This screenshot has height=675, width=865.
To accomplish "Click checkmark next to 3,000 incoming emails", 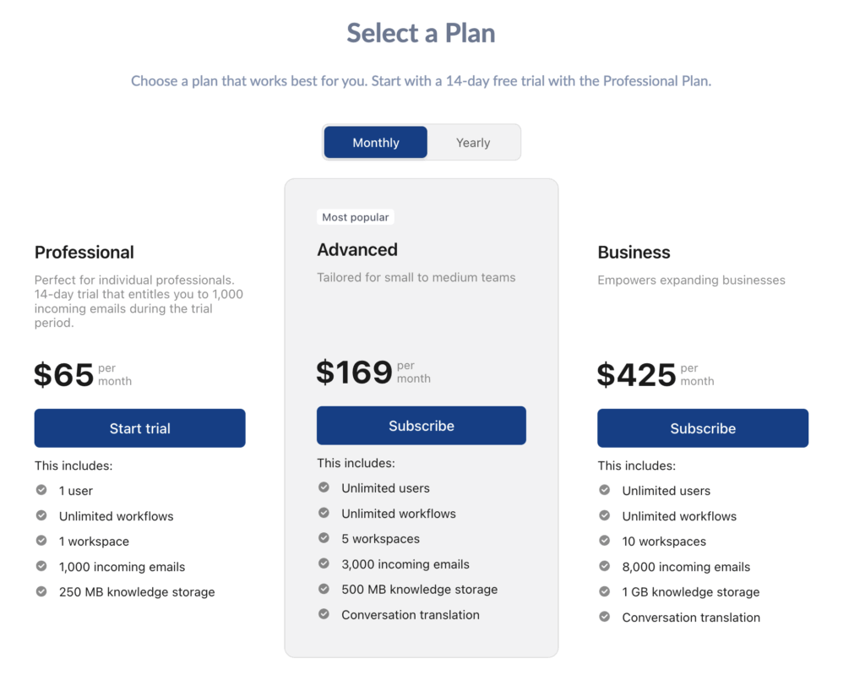I will coord(324,563).
